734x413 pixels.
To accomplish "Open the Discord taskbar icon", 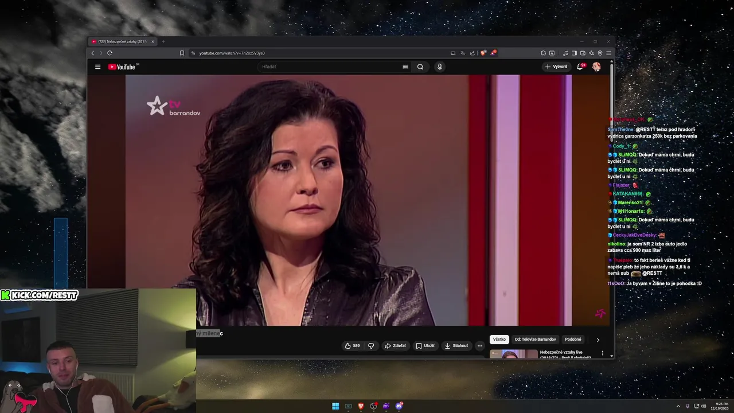I will 399,406.
